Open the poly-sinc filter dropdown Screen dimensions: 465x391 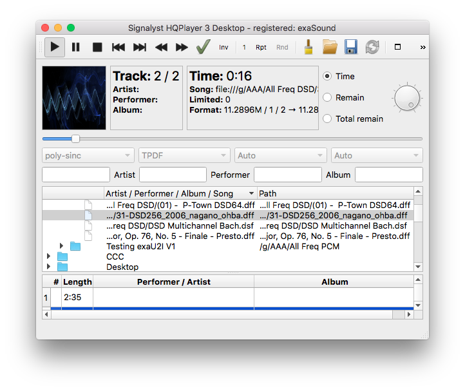pyautogui.click(x=88, y=155)
